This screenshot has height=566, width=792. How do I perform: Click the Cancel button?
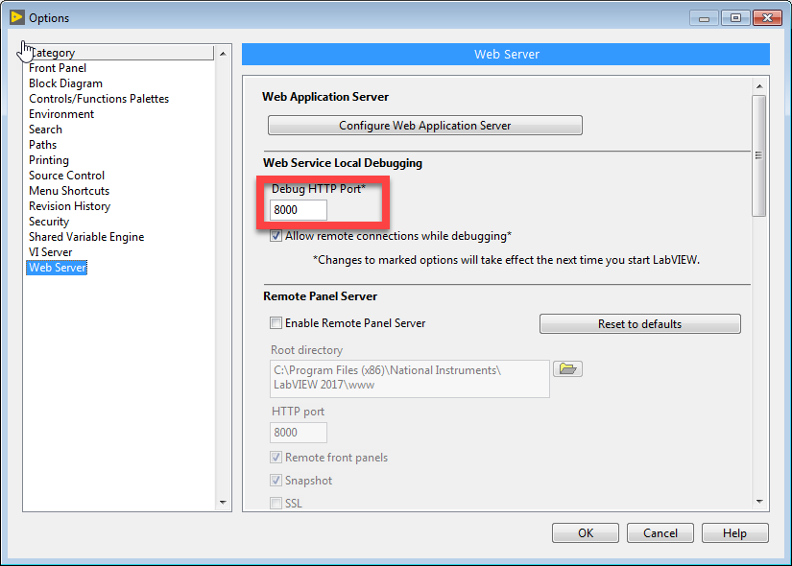click(x=660, y=533)
